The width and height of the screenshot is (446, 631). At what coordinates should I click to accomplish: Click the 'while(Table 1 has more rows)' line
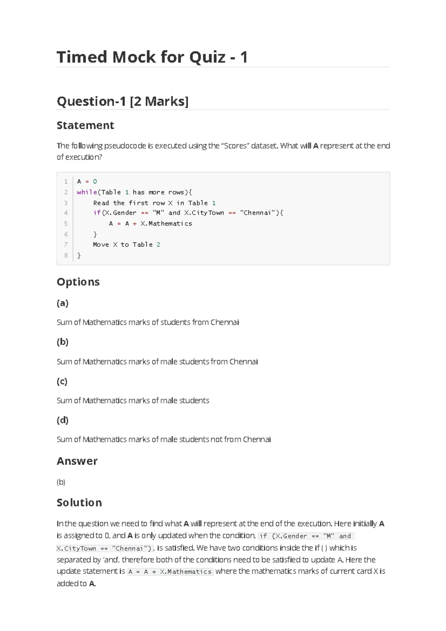[134, 192]
